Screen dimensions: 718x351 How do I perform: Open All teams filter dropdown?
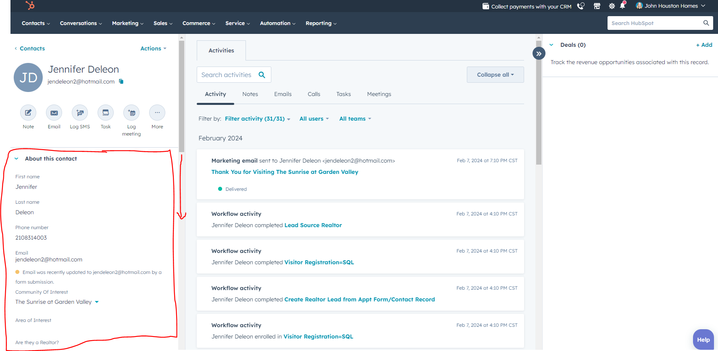[x=355, y=119]
